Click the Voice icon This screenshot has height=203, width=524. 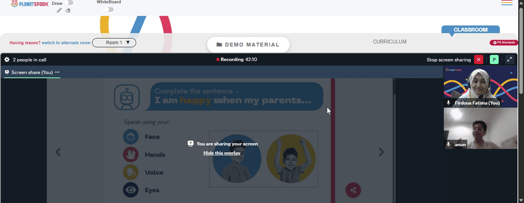130,172
